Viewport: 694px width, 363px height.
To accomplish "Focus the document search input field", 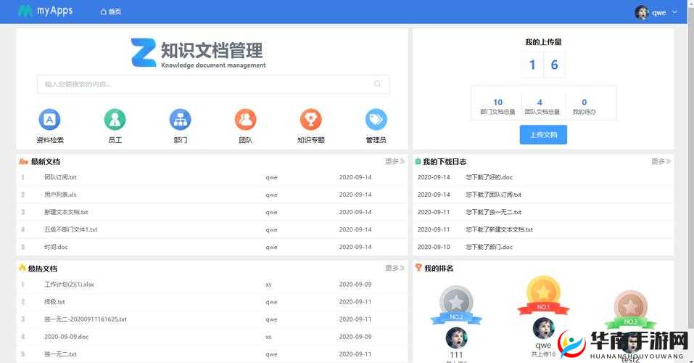I will click(213, 84).
